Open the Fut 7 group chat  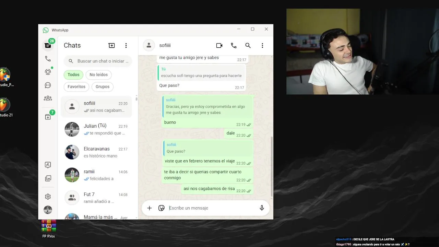96,198
